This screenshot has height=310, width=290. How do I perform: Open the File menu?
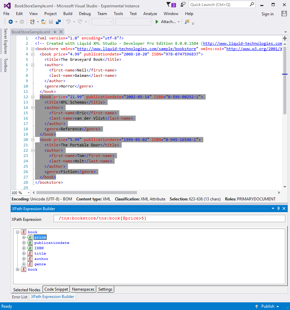click(x=6, y=14)
